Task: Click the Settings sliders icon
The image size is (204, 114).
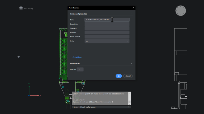Action: coord(74,57)
